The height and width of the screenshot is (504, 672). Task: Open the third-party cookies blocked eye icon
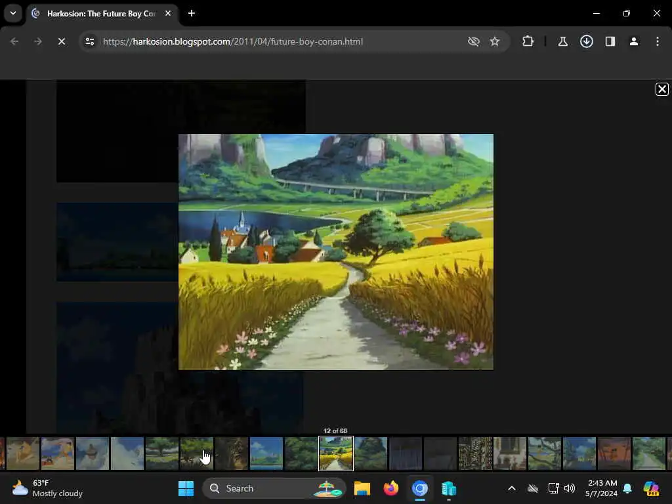pos(473,41)
